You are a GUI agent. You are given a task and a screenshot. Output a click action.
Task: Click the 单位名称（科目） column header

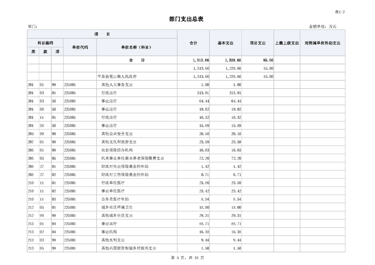136,47
